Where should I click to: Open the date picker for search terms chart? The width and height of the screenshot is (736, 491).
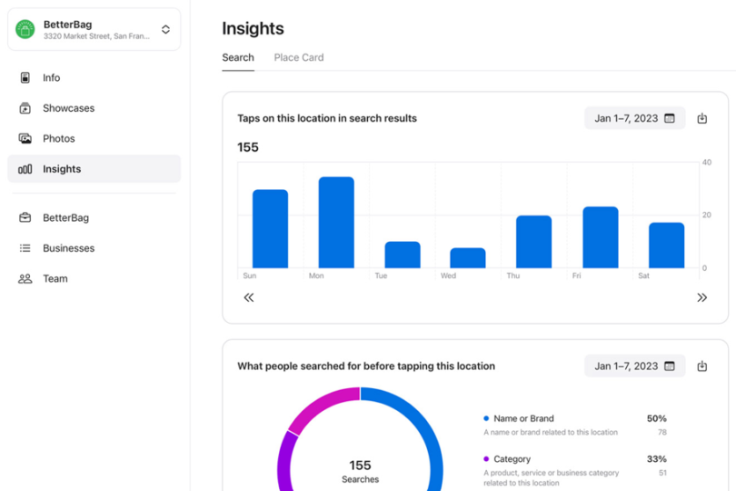click(634, 366)
